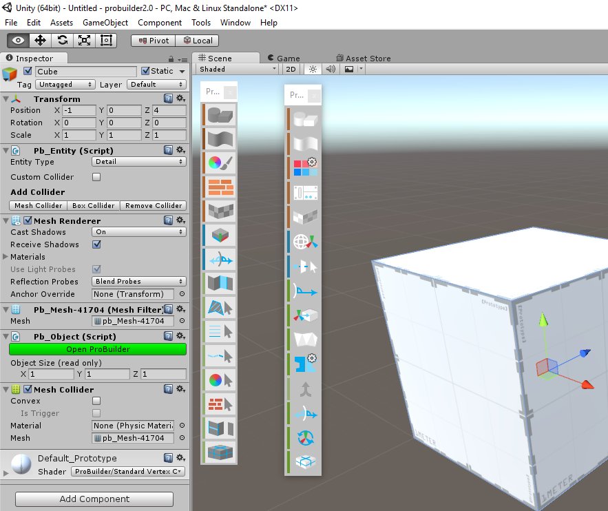Click the white checkered cubes icon in right toolbar

click(x=305, y=216)
